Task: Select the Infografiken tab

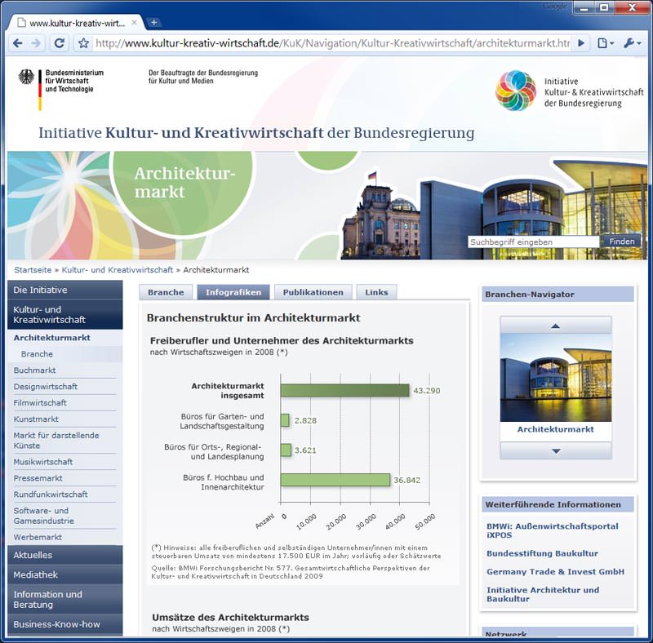Action: pos(233,292)
